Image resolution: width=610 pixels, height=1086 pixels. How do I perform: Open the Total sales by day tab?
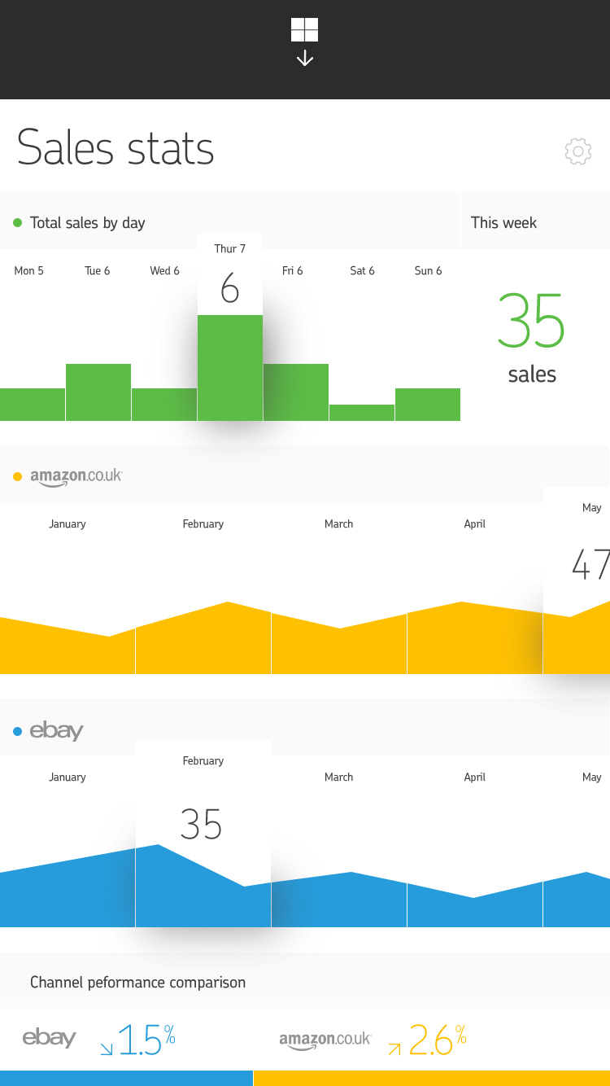tap(87, 223)
